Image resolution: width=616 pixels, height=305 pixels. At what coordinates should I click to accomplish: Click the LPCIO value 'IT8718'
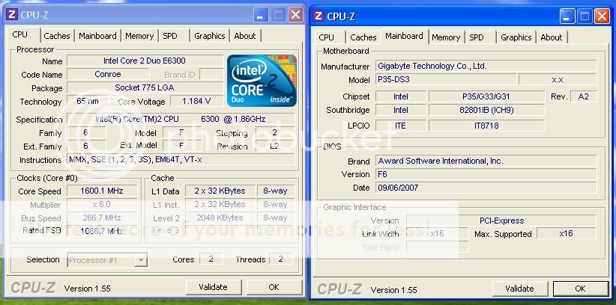coord(487,126)
